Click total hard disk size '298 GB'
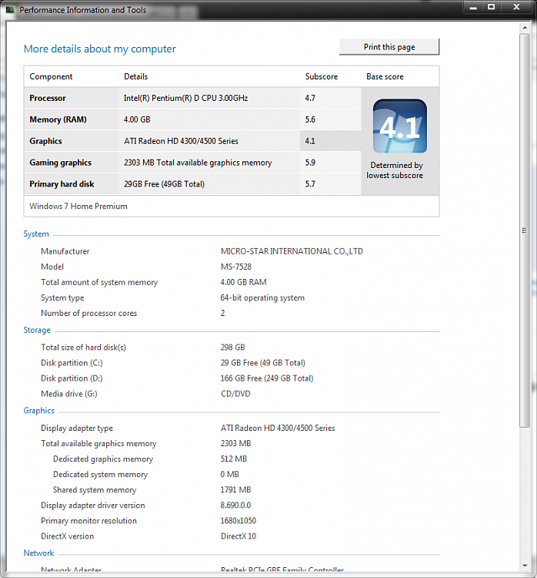537x578 pixels. (x=232, y=348)
